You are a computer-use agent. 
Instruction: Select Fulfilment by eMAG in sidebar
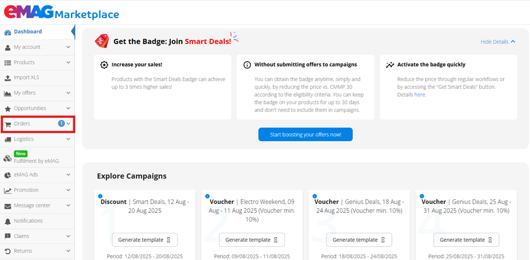[37, 157]
